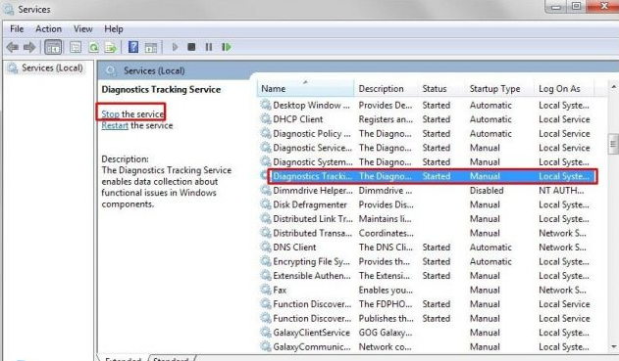Viewport: 619px width, 361px height.
Task: Sort by the Log On As column header
Action: pyautogui.click(x=564, y=89)
